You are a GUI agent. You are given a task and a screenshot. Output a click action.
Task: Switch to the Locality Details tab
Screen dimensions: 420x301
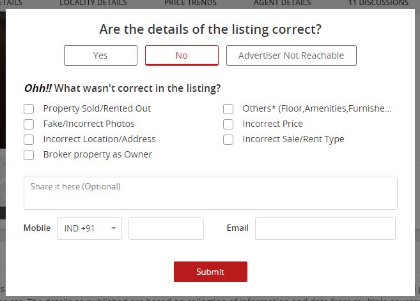93,3
